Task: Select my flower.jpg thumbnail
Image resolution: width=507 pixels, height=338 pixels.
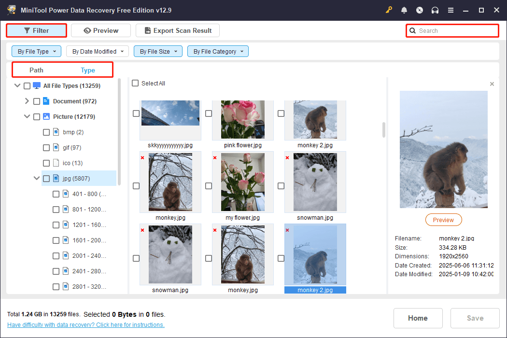Action: [243, 182]
